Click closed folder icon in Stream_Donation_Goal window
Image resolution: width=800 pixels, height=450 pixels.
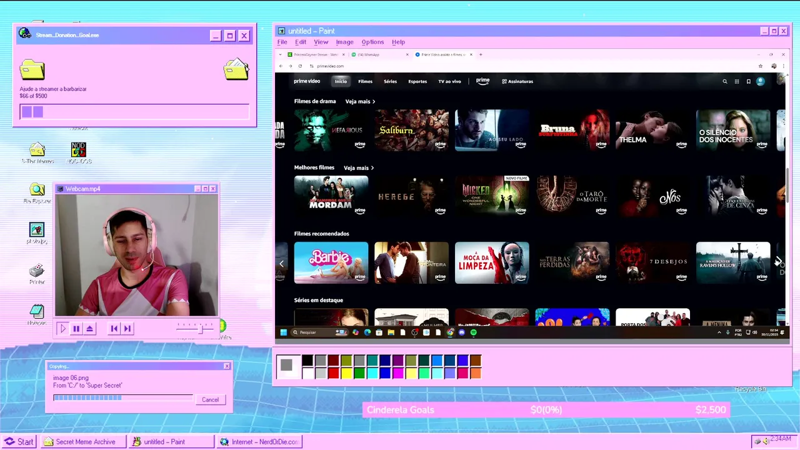point(32,69)
